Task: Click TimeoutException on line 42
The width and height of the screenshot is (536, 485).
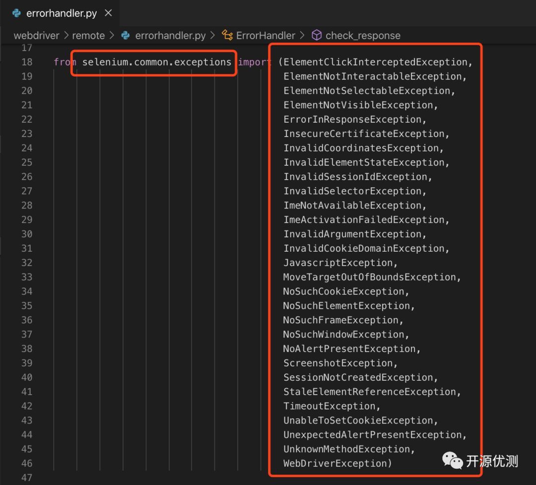Action: pyautogui.click(x=330, y=407)
